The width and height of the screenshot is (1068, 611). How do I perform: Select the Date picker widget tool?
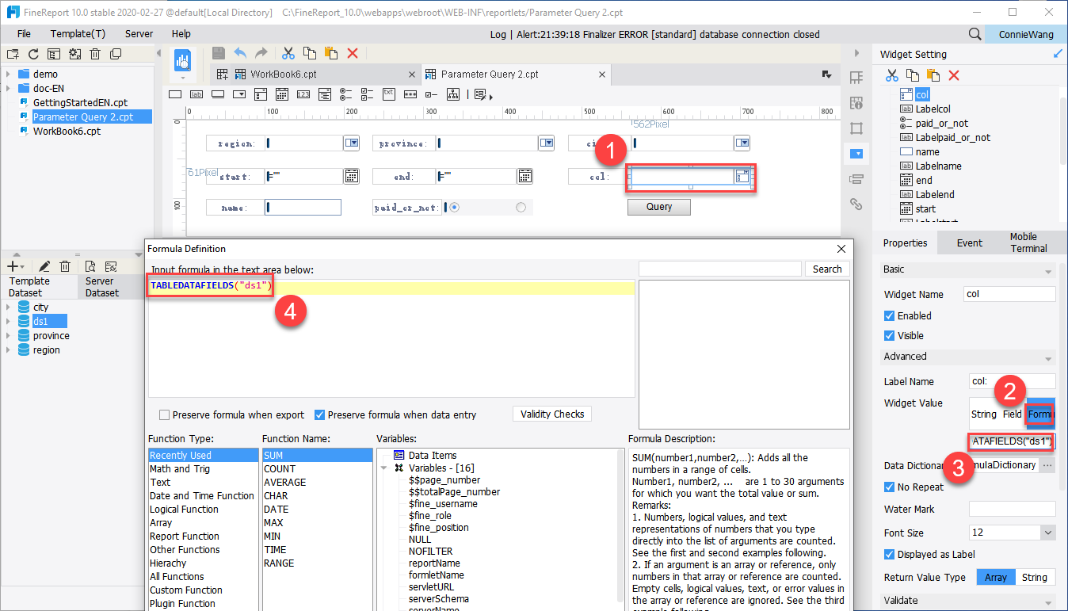282,94
